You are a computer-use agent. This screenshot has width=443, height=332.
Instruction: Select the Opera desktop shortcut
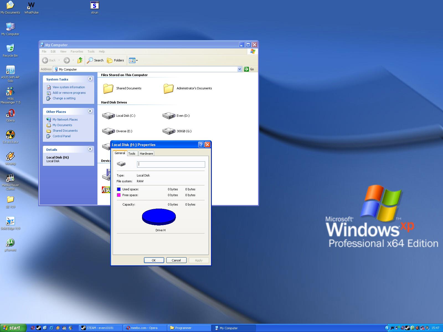10,115
